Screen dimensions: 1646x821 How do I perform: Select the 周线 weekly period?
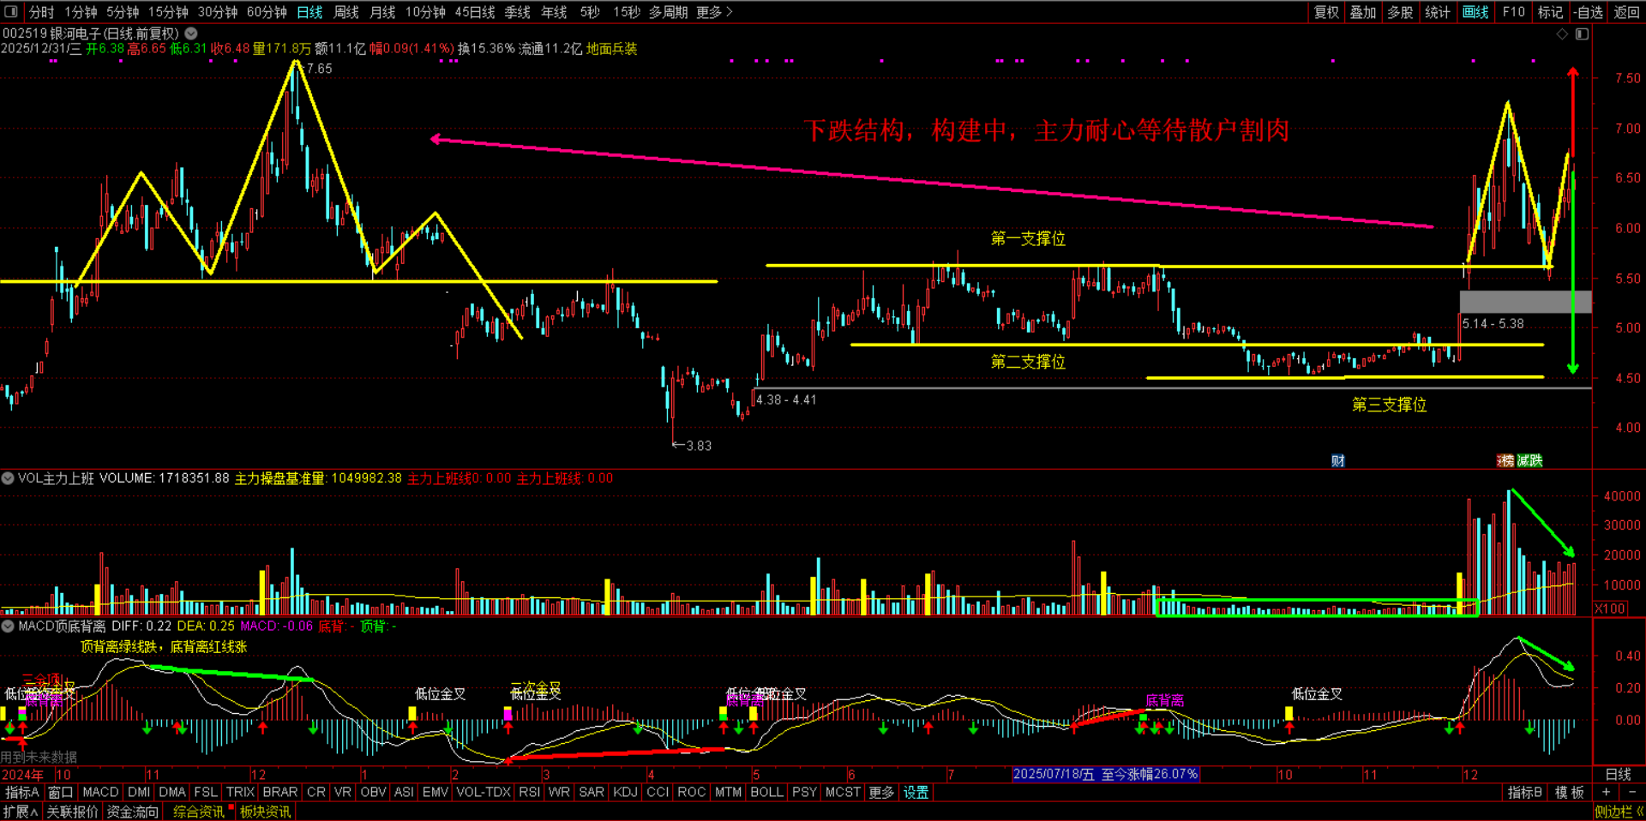coord(346,12)
